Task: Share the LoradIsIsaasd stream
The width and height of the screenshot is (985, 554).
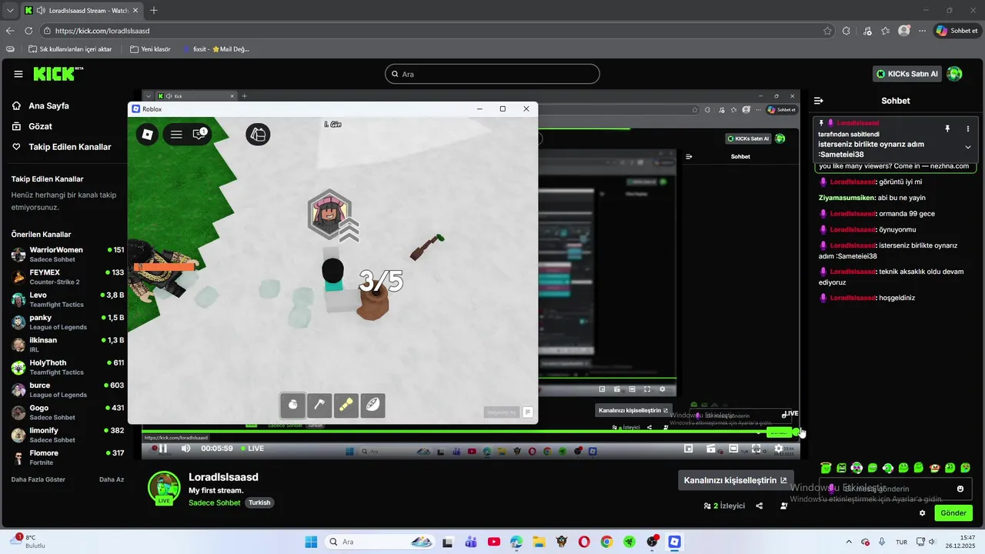Action: click(760, 506)
